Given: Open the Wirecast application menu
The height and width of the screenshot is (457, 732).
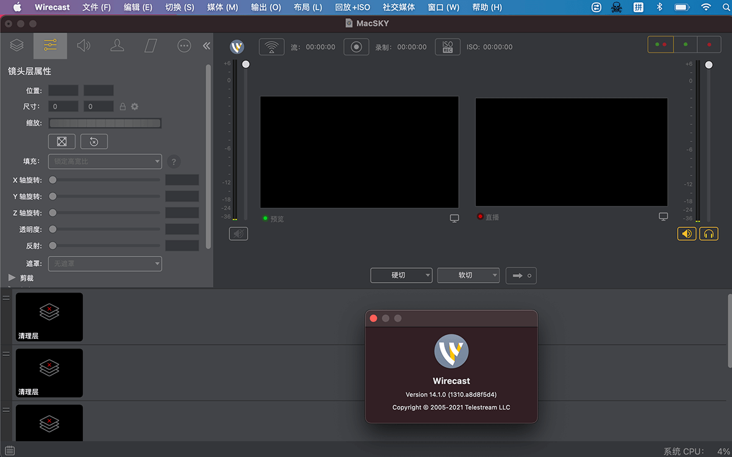Looking at the screenshot, I should [x=52, y=7].
